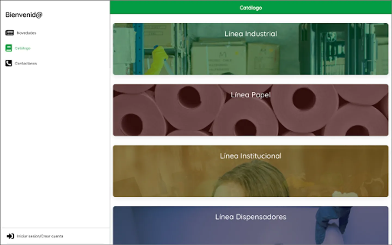Open Iniciar sesion/Crear cuenta link
Screen dimensions: 392x245
click(40, 236)
